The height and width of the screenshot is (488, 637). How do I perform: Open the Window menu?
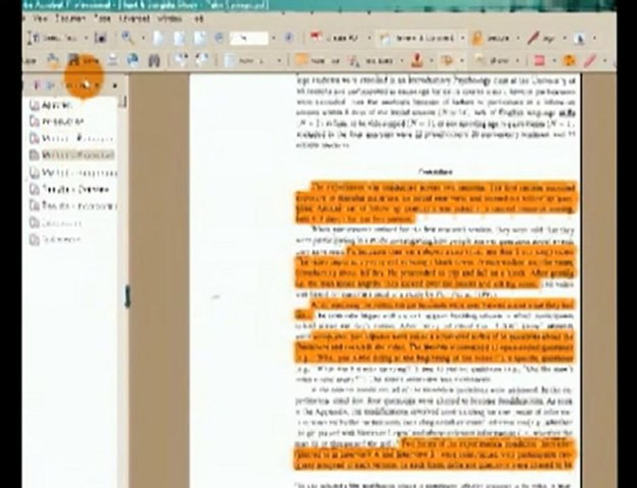[170, 19]
